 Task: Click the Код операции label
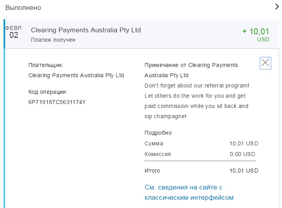[x=48, y=92]
